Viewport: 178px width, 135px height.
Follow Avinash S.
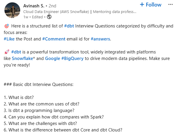(x=151, y=5)
